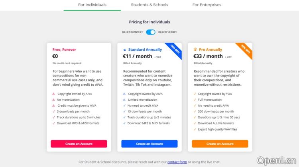
Task: Click the checkmark beside Full monetization
Action: click(195, 100)
